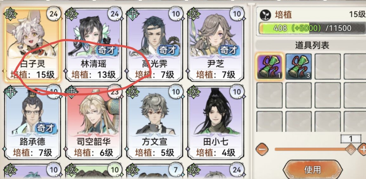Choose the character card 高光霁
366x179 pixels.
(155, 45)
